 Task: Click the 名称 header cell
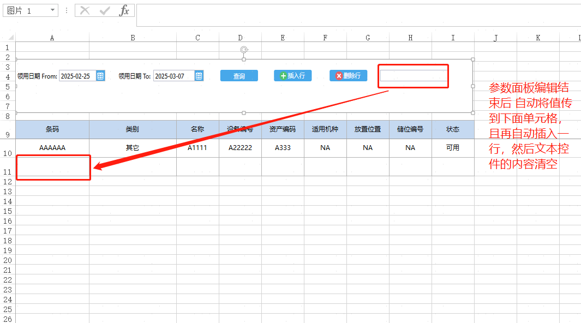tap(197, 129)
